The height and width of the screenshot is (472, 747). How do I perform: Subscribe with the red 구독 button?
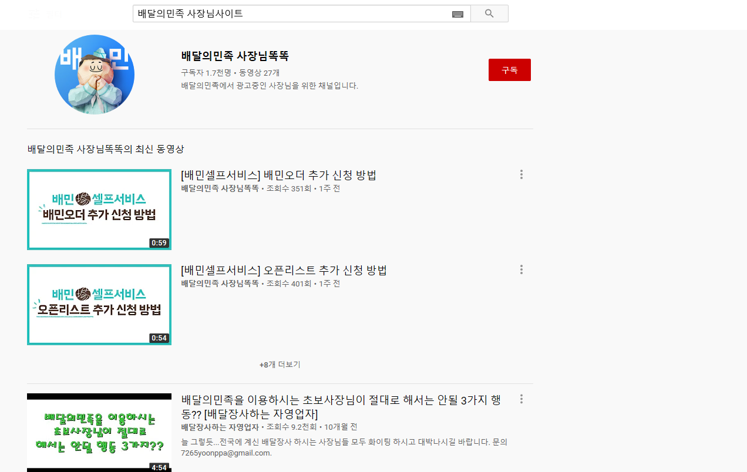pyautogui.click(x=510, y=70)
